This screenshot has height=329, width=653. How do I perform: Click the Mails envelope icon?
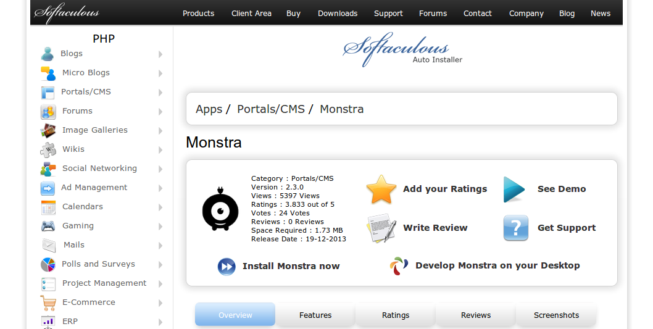point(49,245)
